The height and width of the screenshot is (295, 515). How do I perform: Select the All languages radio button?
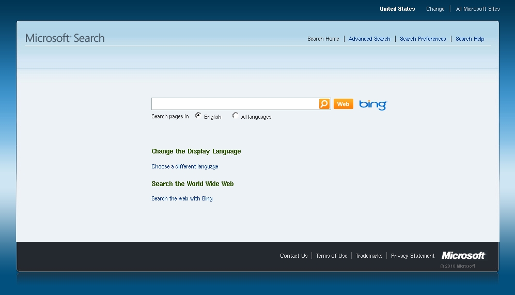coord(236,116)
